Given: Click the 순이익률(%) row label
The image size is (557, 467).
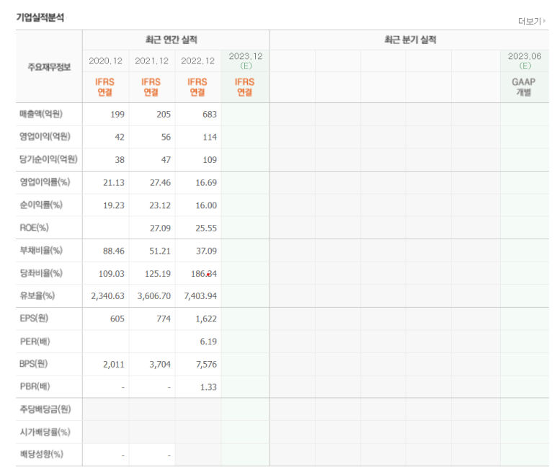Looking at the screenshot, I should click(41, 205).
